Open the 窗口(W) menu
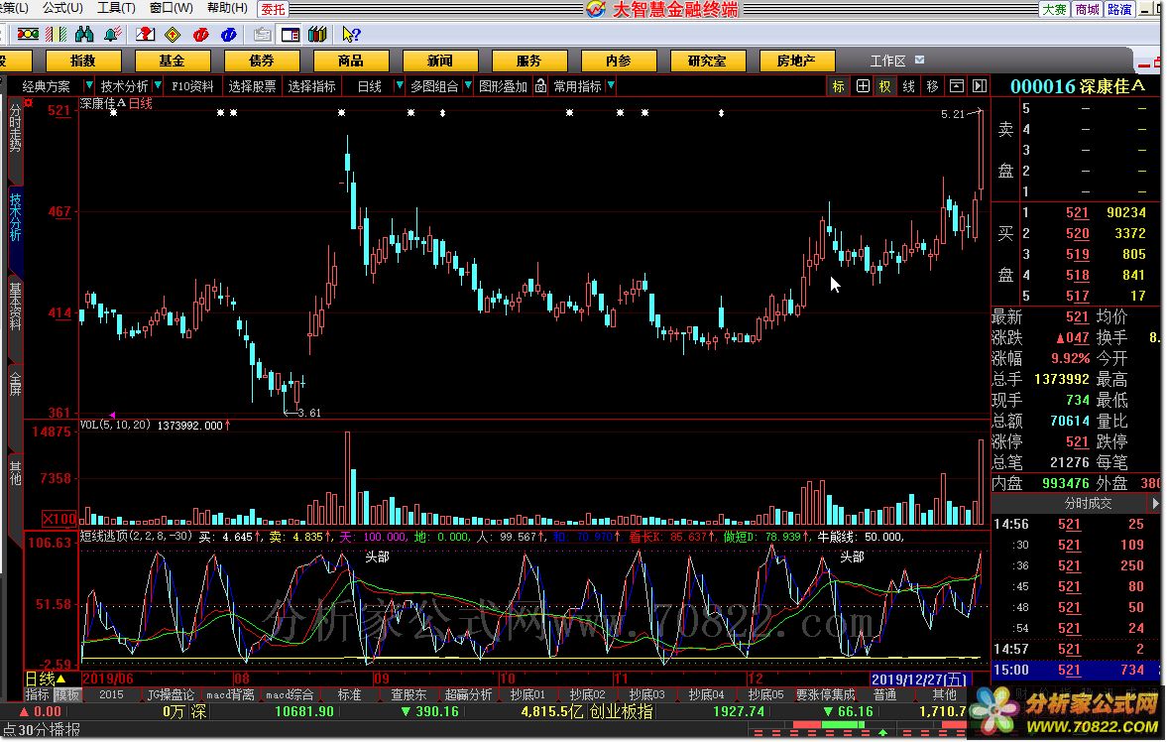1167x742 pixels. [172, 8]
